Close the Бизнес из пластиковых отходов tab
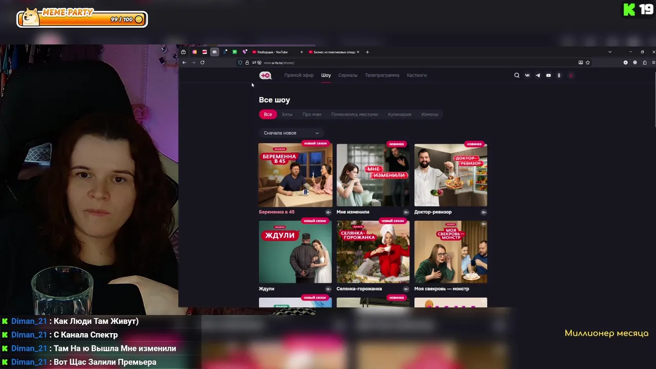 tap(358, 52)
